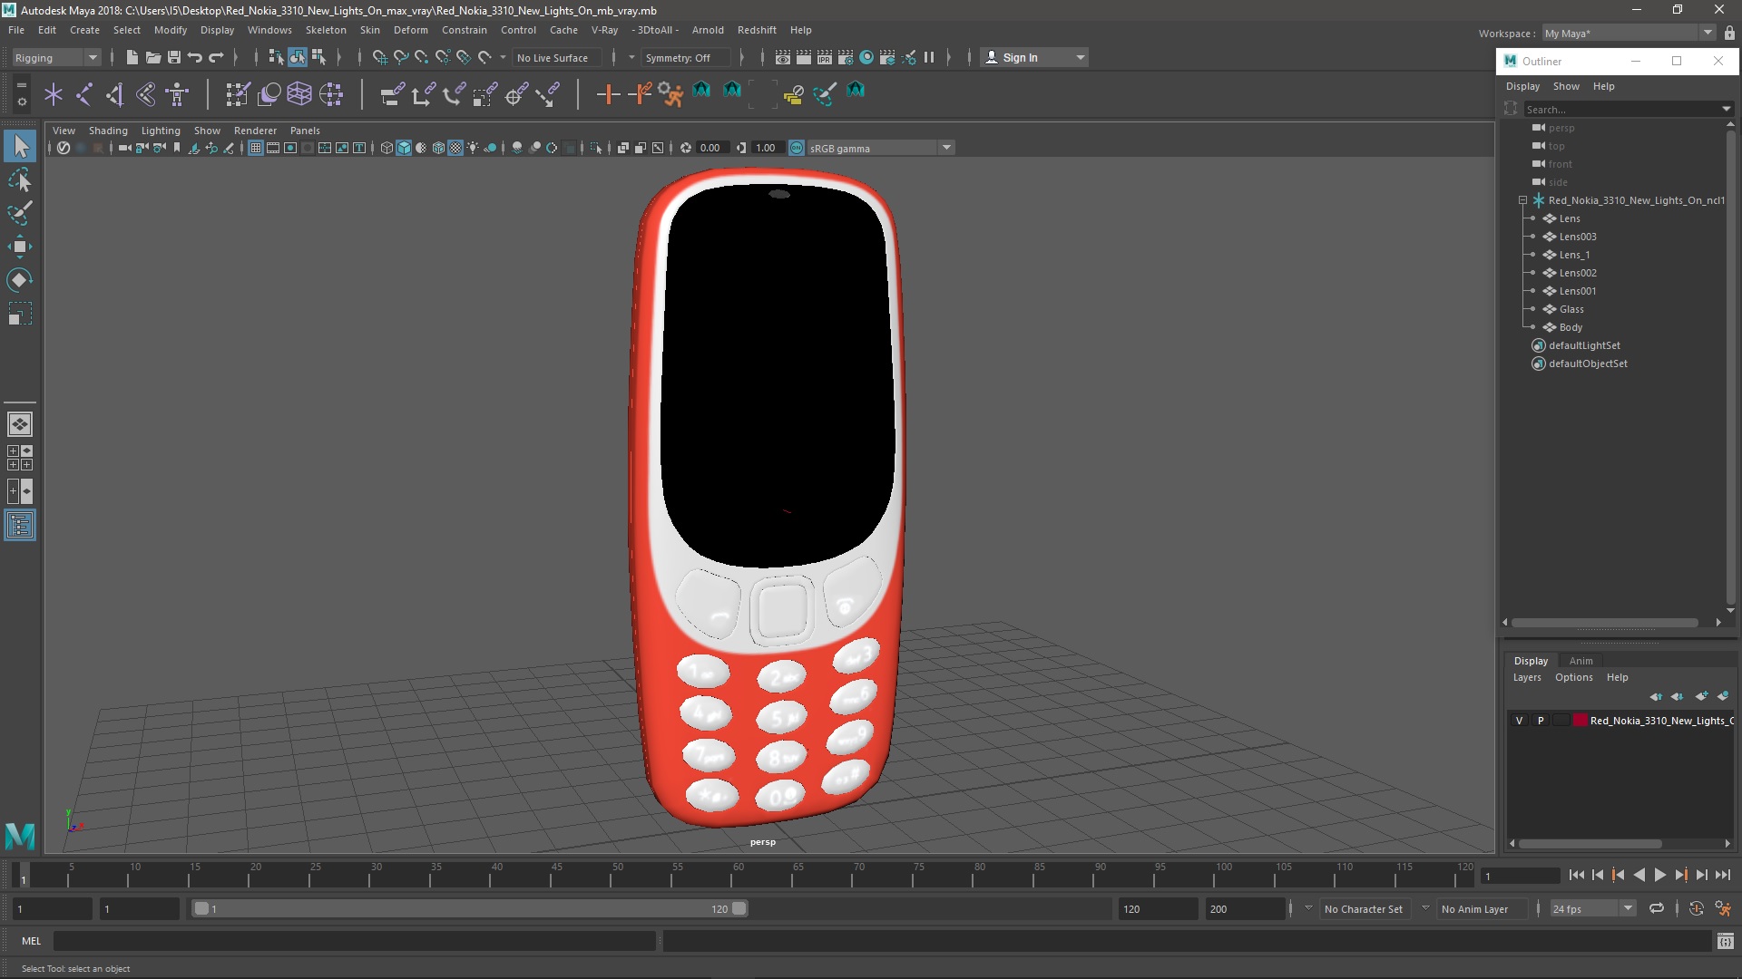Activate the Lasso Select tool

coord(20,179)
